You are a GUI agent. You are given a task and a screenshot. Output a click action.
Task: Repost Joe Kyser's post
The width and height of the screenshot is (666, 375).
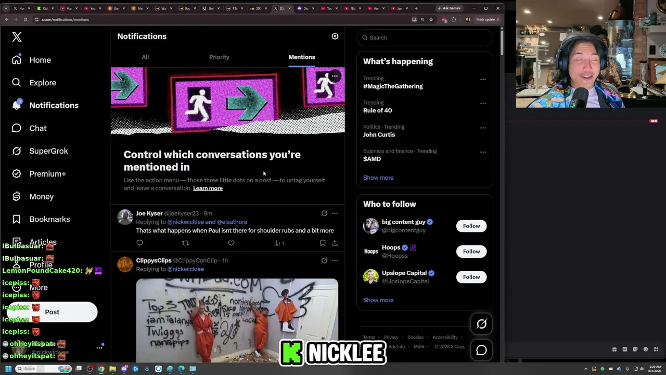coord(185,243)
